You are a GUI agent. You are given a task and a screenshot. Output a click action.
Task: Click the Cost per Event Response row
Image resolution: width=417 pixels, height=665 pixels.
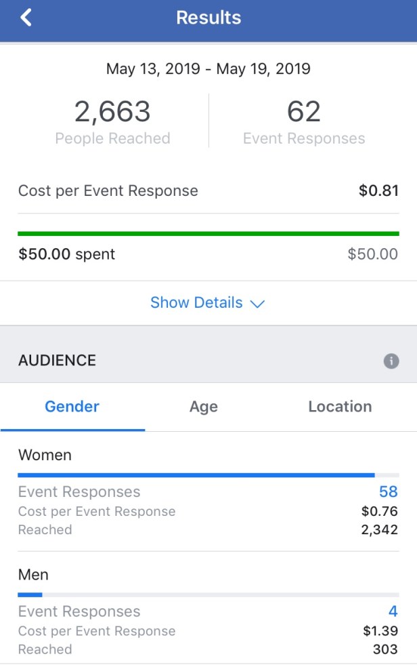(208, 190)
